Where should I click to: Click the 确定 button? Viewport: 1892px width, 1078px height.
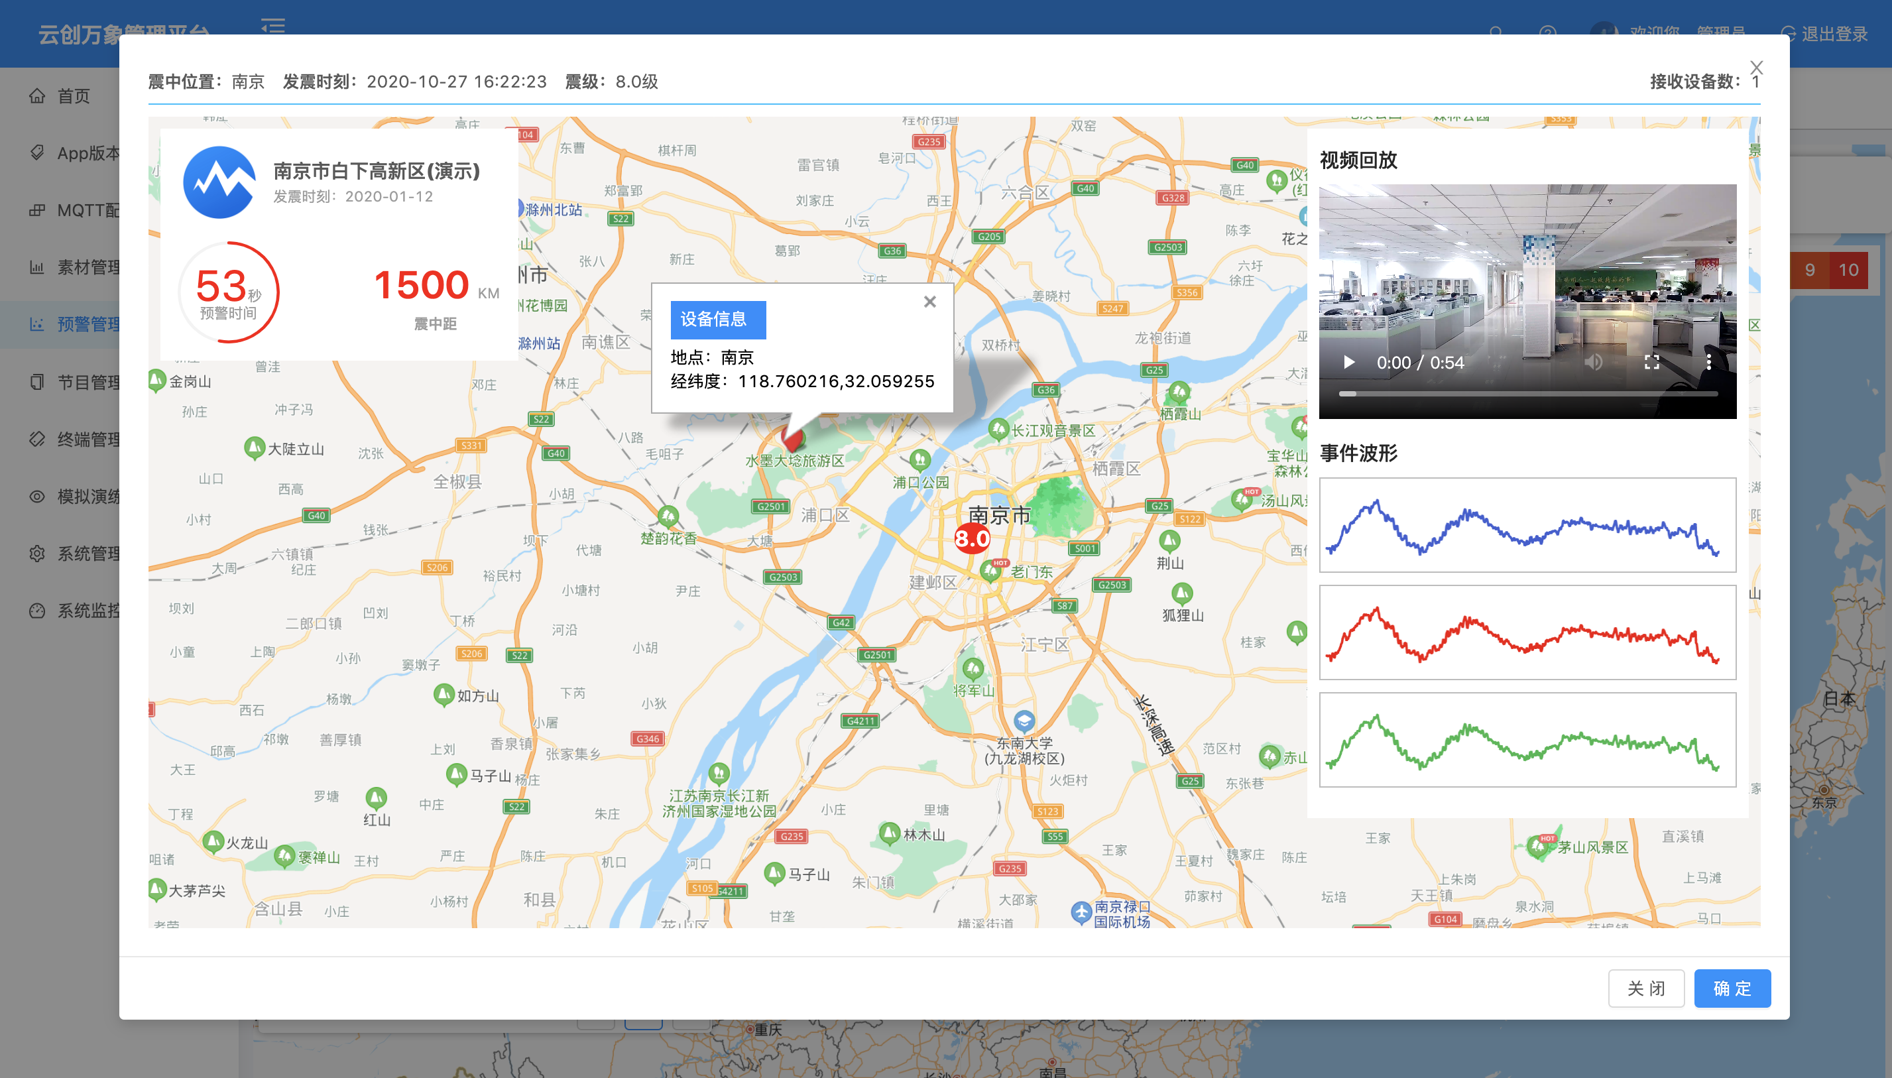pos(1732,988)
